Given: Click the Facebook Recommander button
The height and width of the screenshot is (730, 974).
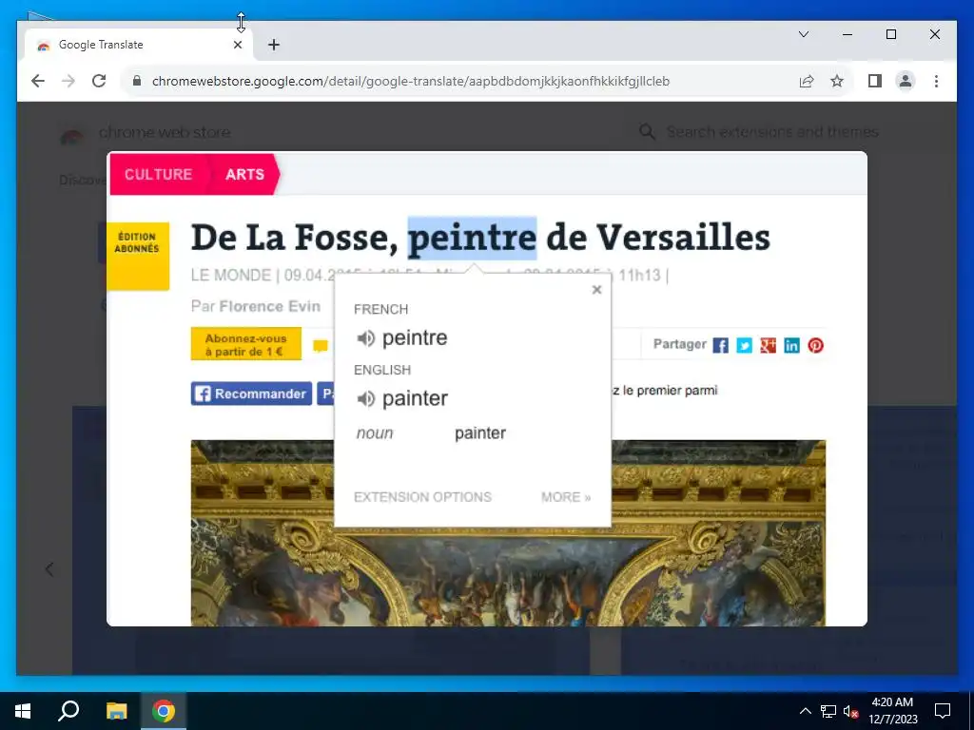Looking at the screenshot, I should pos(251,394).
